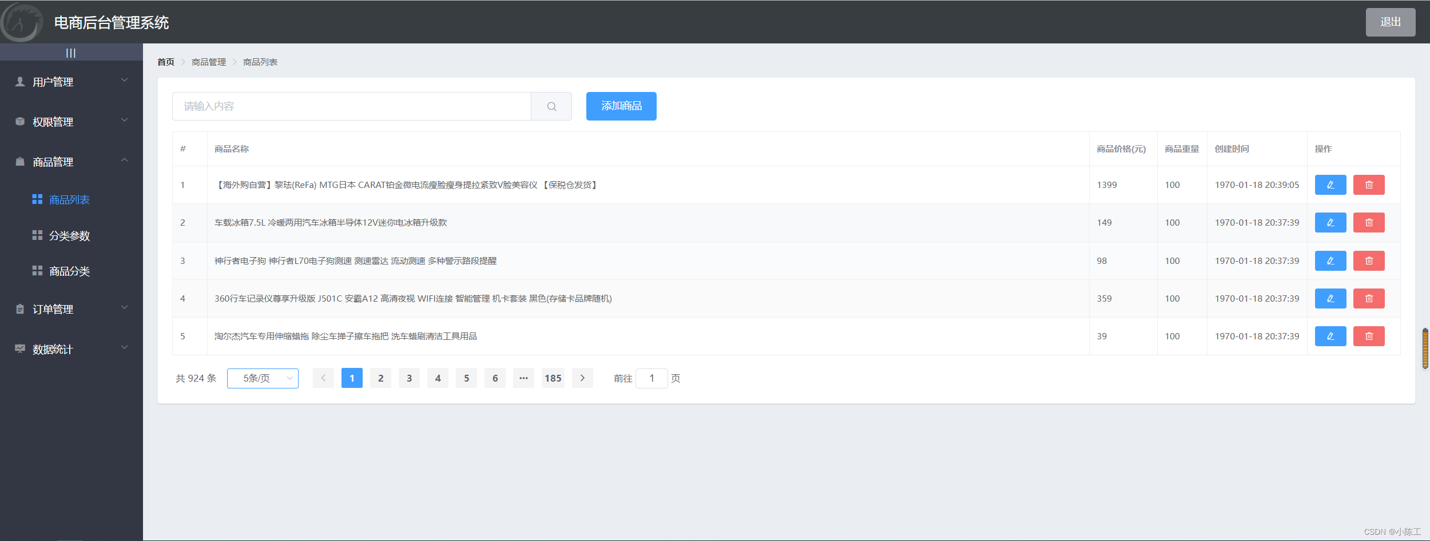
Task: Delete the 车载冰箱7.5L product row
Action: point(1369,223)
